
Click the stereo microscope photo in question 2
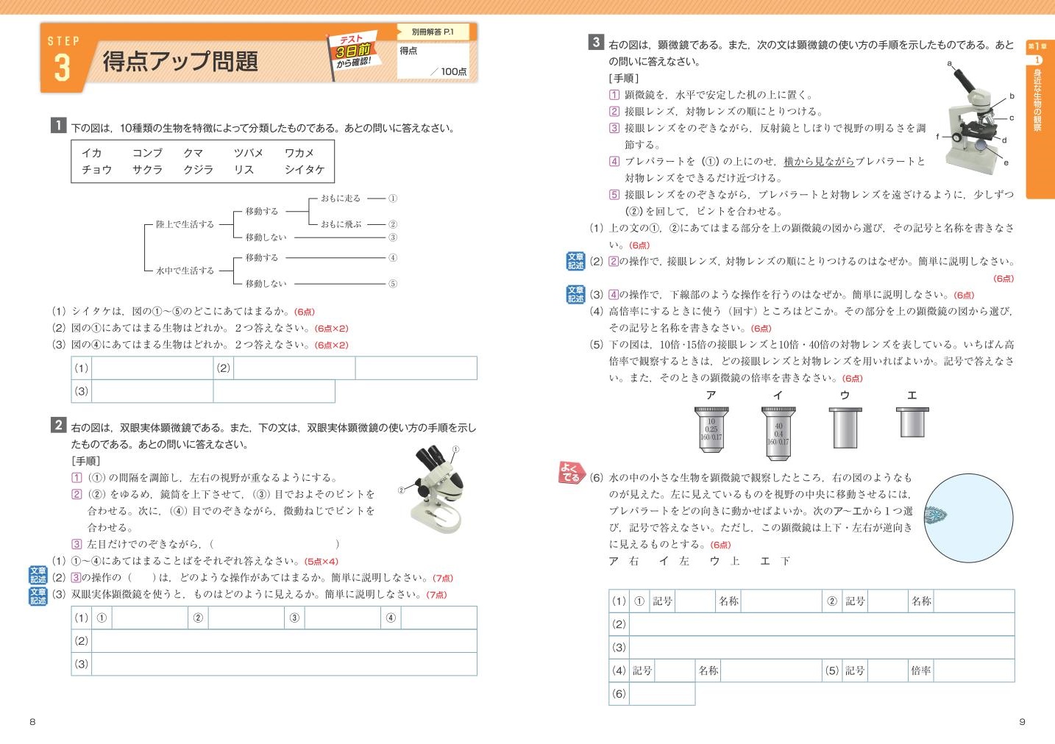tap(437, 489)
